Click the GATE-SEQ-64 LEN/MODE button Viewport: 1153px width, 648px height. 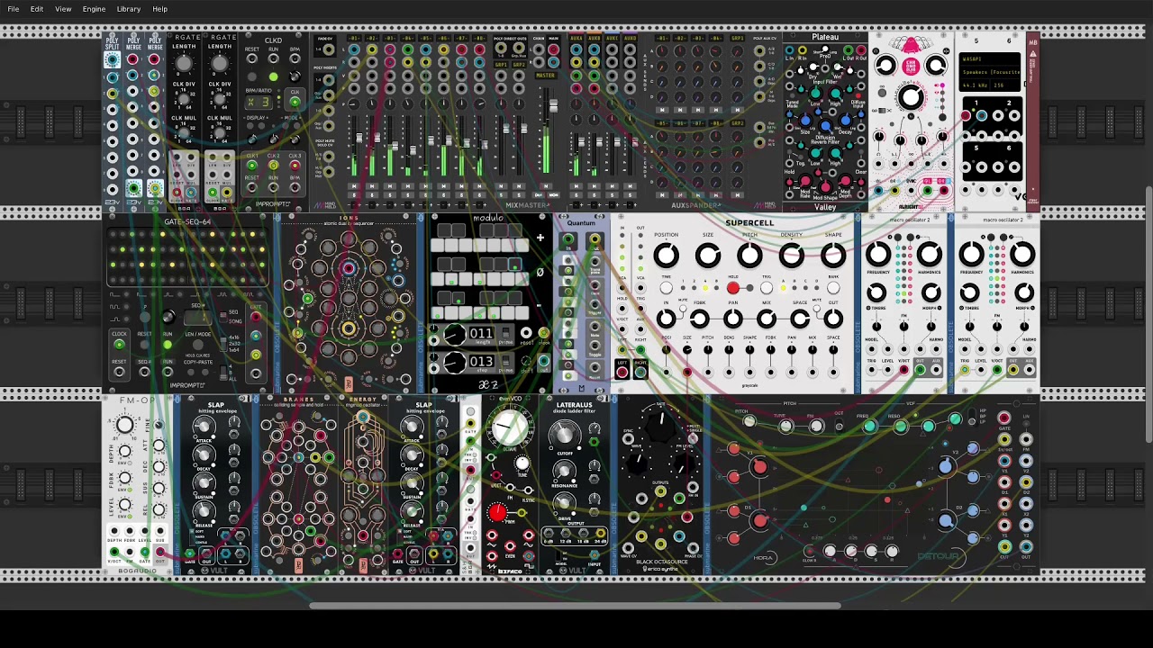coord(198,345)
